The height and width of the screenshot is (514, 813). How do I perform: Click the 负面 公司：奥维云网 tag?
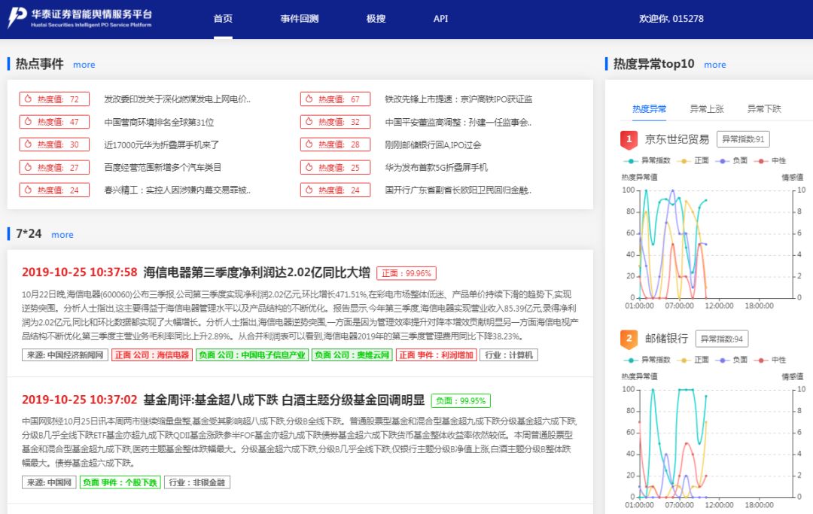tap(352, 355)
